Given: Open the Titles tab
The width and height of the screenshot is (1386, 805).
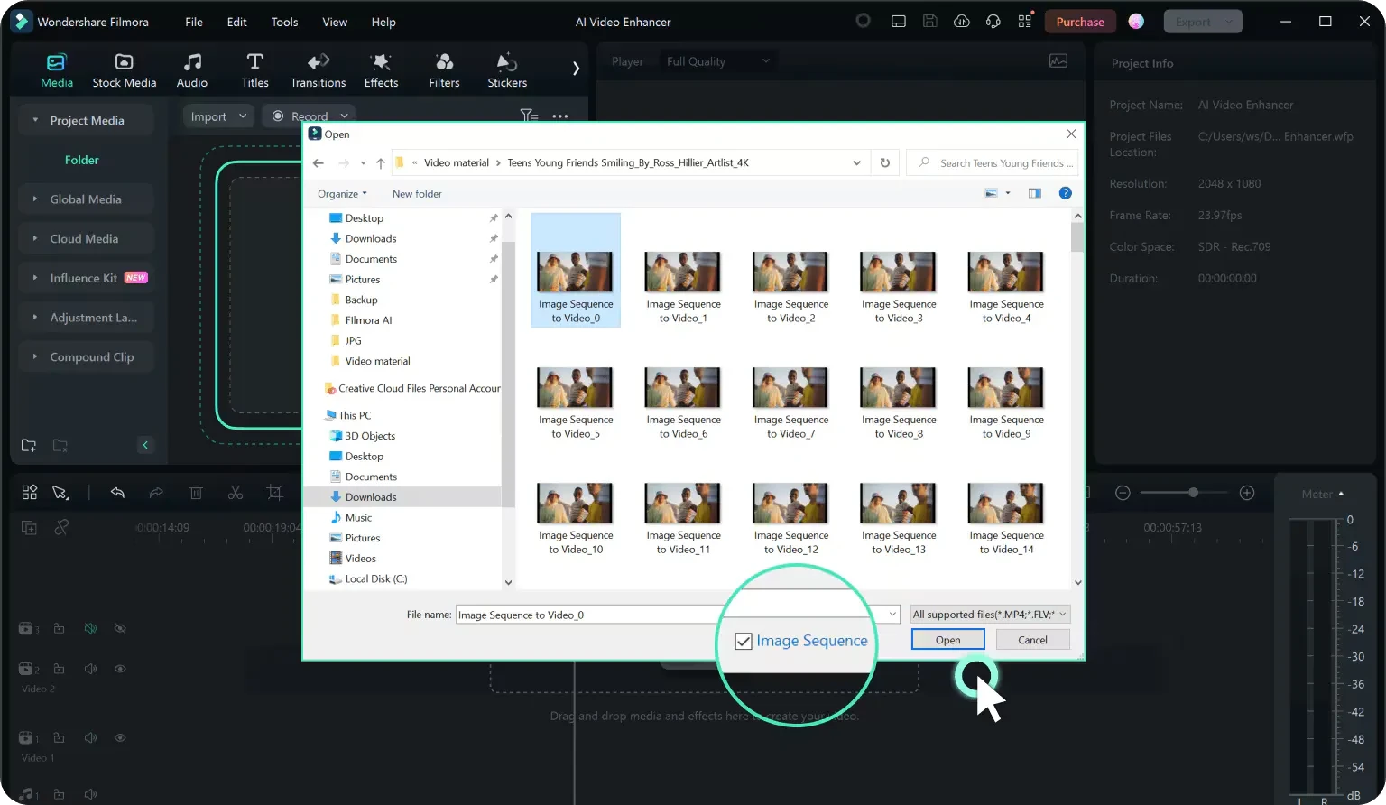Looking at the screenshot, I should tap(254, 70).
